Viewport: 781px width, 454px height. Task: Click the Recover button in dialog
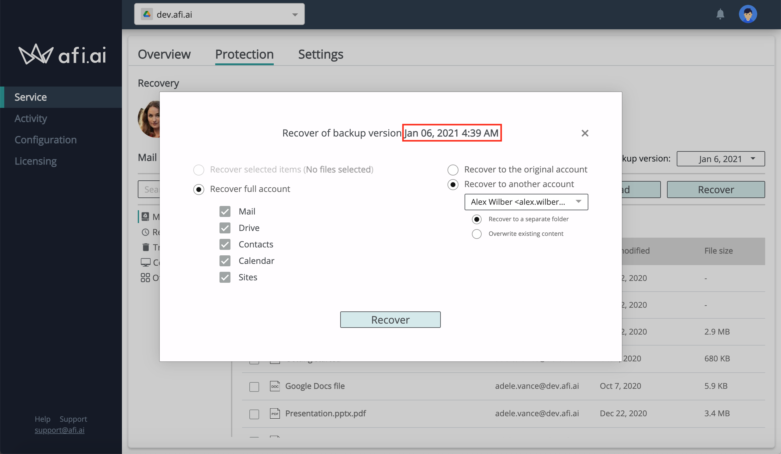coord(390,319)
